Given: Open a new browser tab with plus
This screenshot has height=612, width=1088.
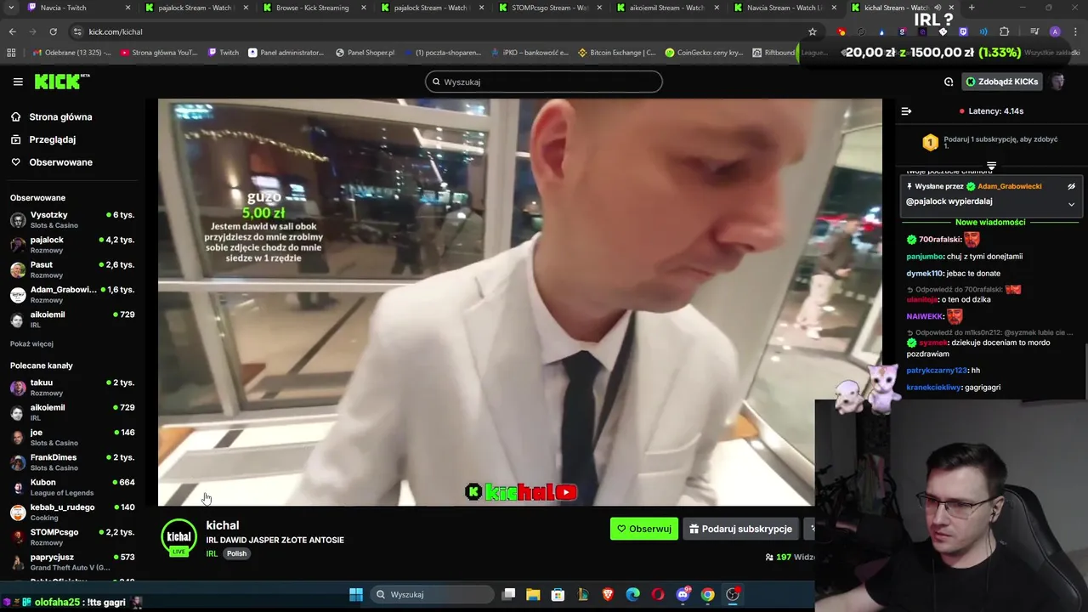Looking at the screenshot, I should (x=972, y=8).
